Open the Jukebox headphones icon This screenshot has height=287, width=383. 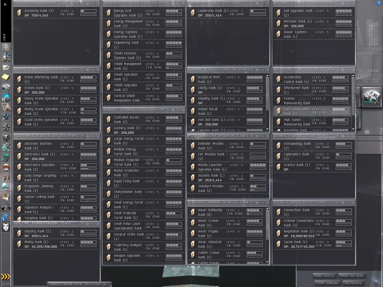click(6, 207)
